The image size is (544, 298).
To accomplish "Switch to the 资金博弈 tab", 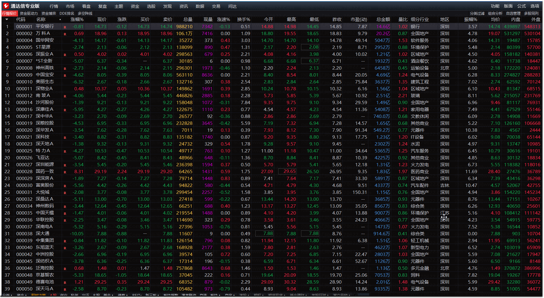I will tap(49, 14).
